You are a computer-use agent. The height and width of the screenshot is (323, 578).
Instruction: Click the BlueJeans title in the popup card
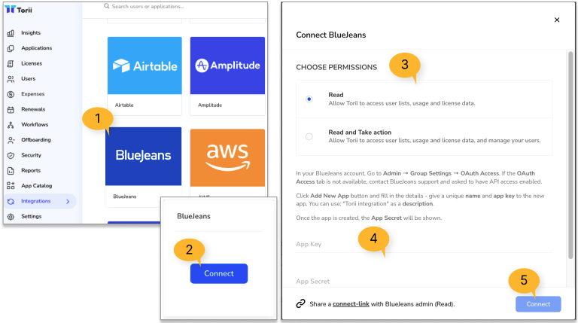[x=193, y=216]
